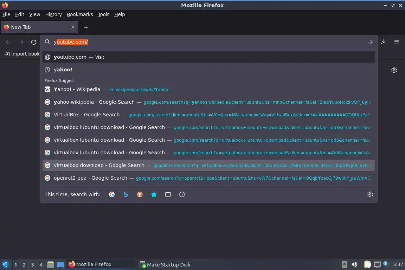Open a new tab with plus button

(86, 27)
